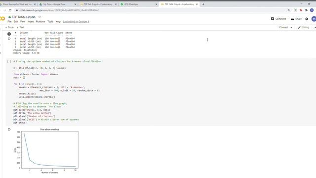This screenshot has width=316, height=178.
Task: Open Colab settings gear
Action: [x=307, y=19]
